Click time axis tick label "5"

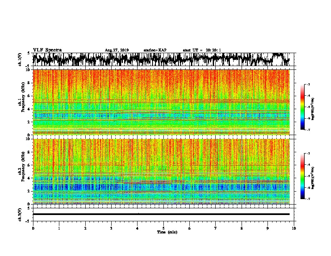[x=163, y=228]
